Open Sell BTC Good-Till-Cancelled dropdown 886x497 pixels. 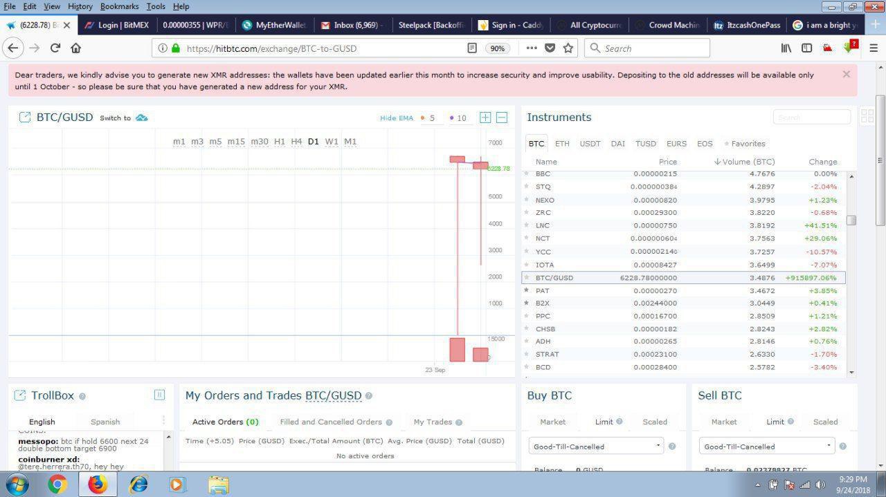click(767, 446)
